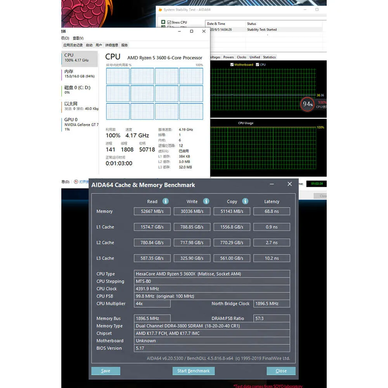This screenshot has width=388, height=388.
Task: Click the BIOS Version value "5.17"
Action: tap(212, 348)
